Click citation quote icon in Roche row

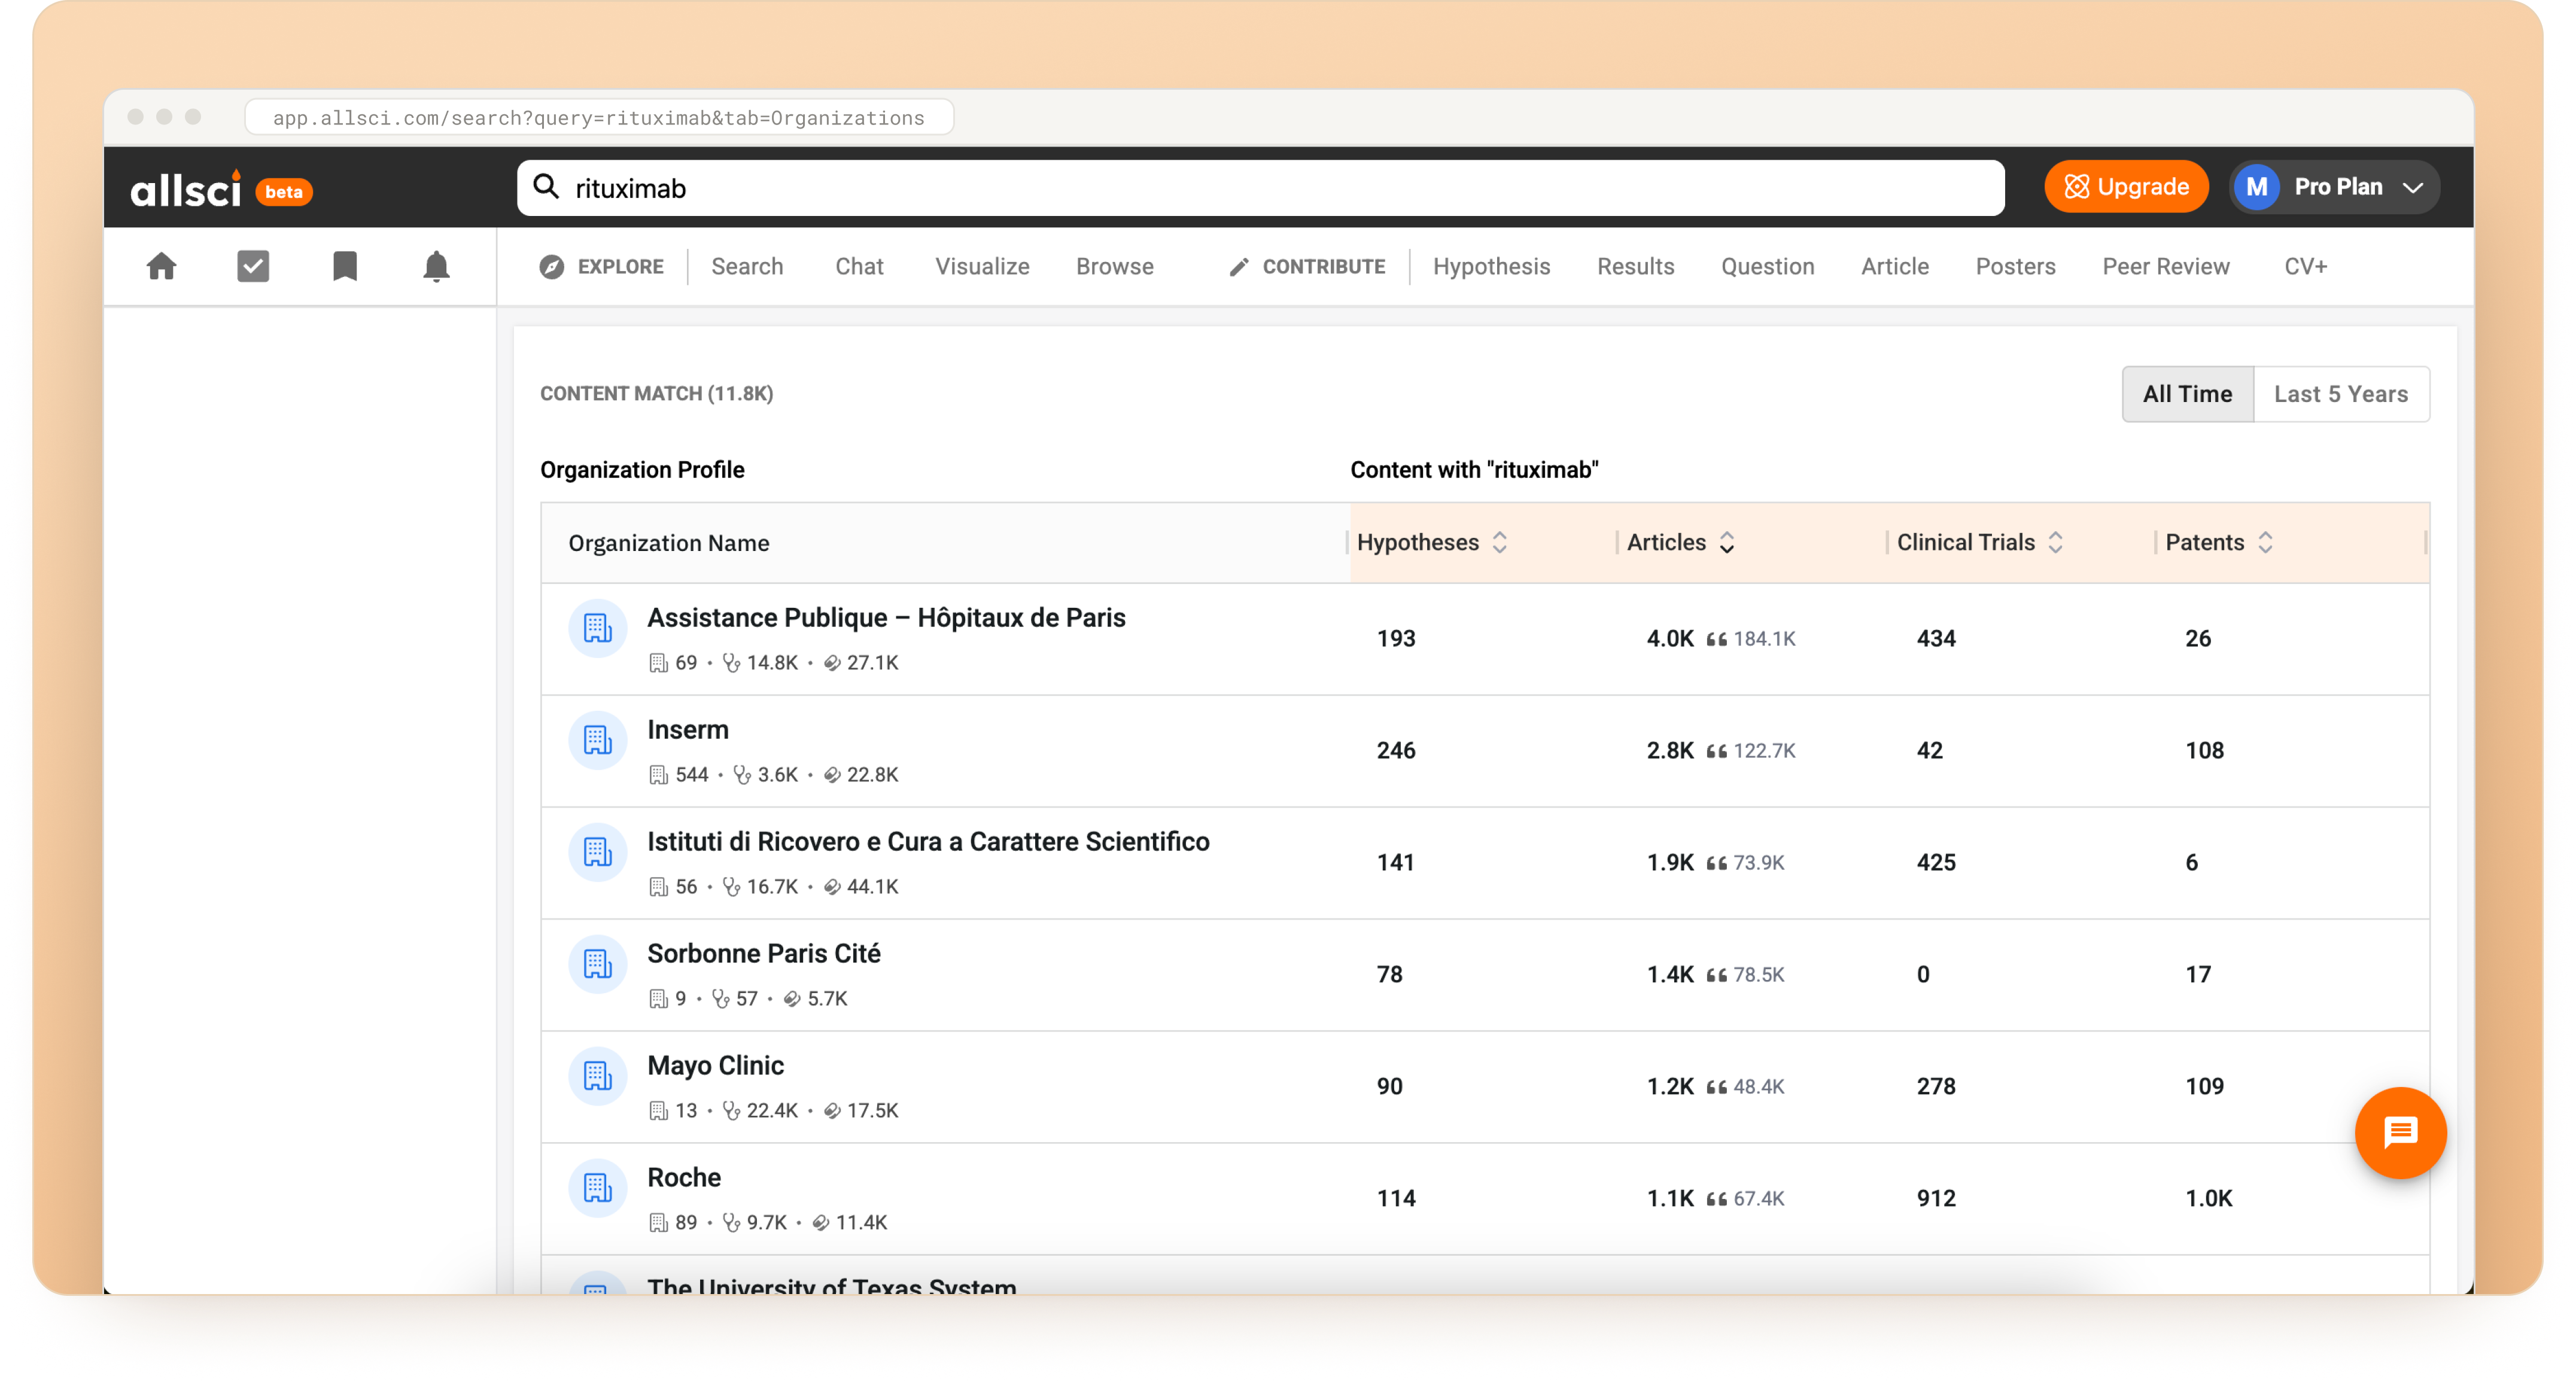click(1716, 1199)
